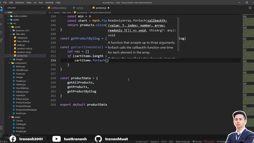Image resolution: width=254 pixels, height=143 pixels.
Task: Click Babel JavaScript language mode
Action: click(x=183, y=141)
